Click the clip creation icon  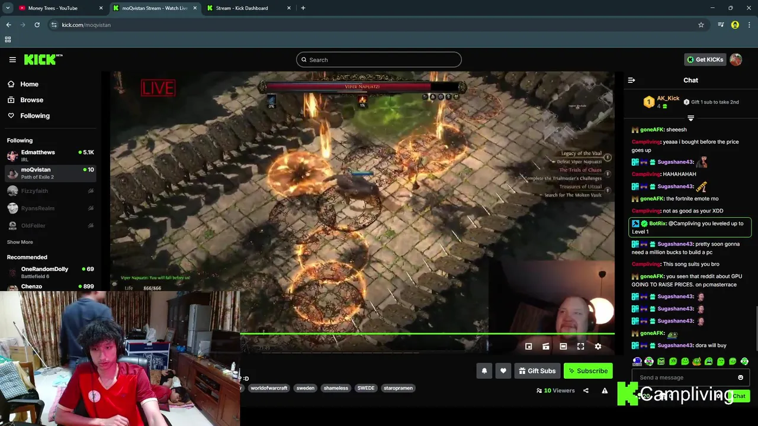pos(546,347)
